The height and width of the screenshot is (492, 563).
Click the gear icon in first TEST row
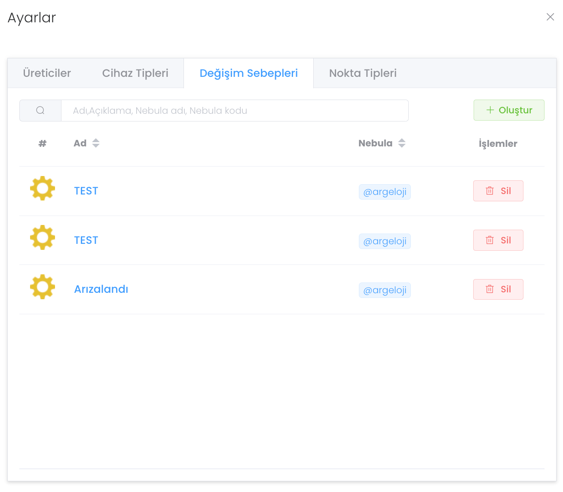click(43, 188)
